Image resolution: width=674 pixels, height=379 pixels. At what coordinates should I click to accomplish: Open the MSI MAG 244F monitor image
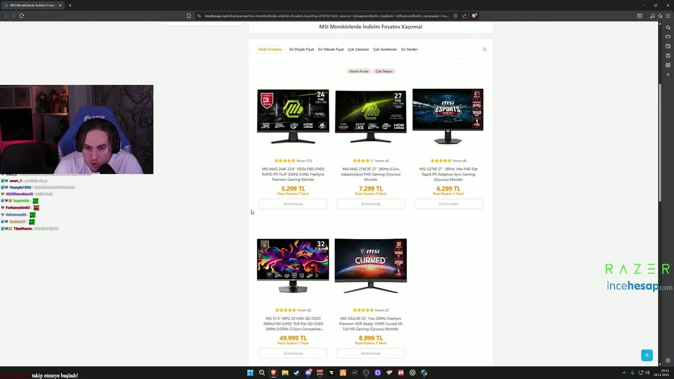(293, 116)
